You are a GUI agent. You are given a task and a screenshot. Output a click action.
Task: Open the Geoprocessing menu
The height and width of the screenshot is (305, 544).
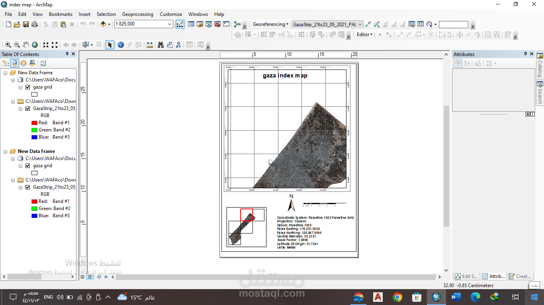(x=138, y=14)
